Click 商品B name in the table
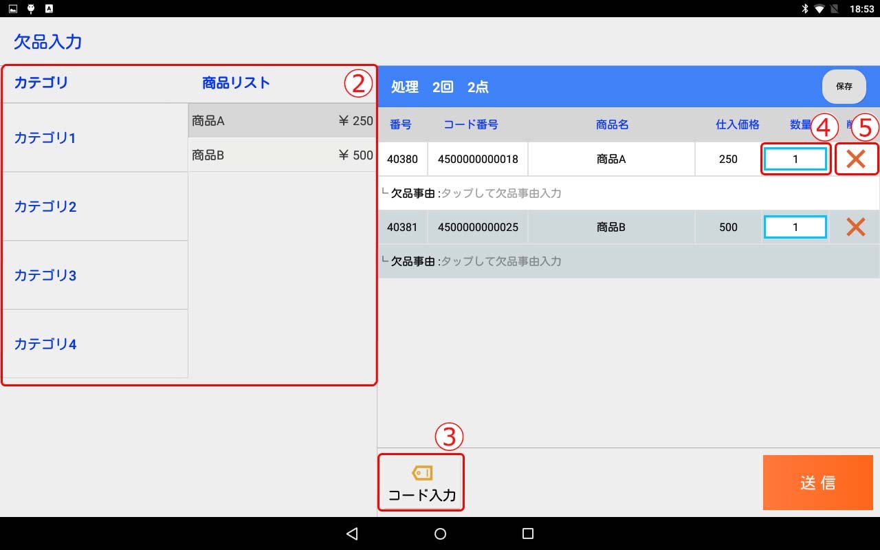Image resolution: width=880 pixels, height=550 pixels. point(611,227)
